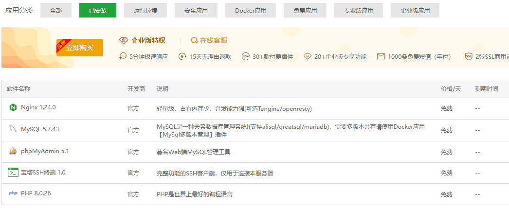Show the 企业版应用 category

[x=415, y=10]
